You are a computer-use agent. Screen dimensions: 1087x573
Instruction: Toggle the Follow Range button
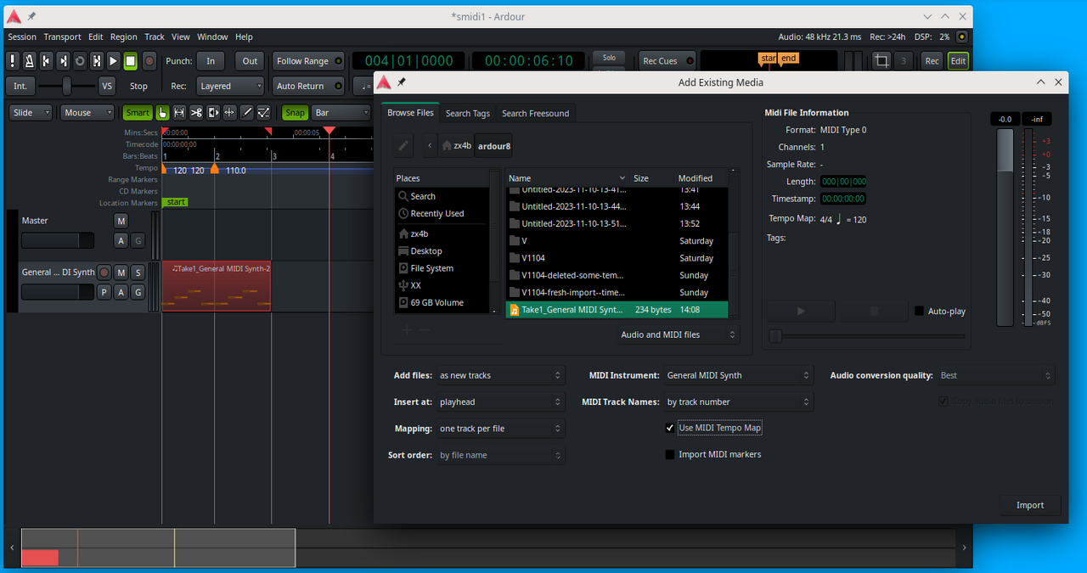click(x=303, y=61)
